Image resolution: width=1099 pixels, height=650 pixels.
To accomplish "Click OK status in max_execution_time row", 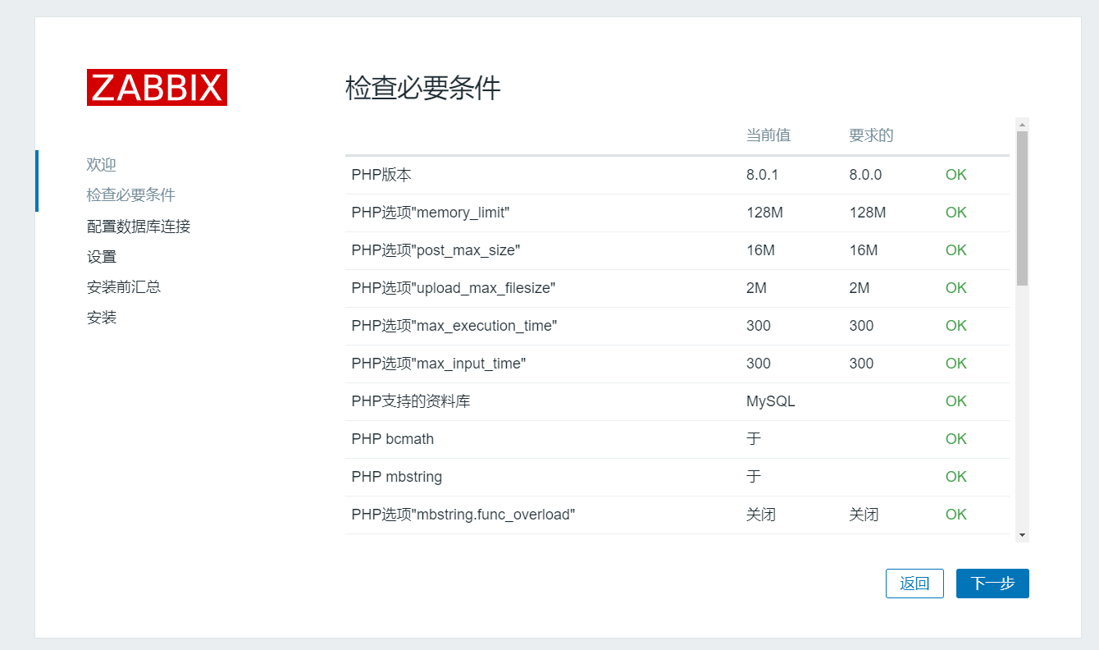I will point(956,326).
